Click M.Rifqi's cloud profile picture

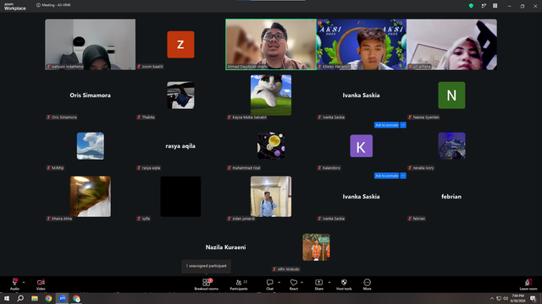(91, 146)
